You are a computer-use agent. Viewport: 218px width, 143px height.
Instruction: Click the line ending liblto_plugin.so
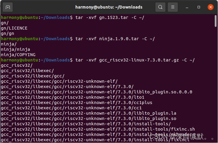coord(89,118)
